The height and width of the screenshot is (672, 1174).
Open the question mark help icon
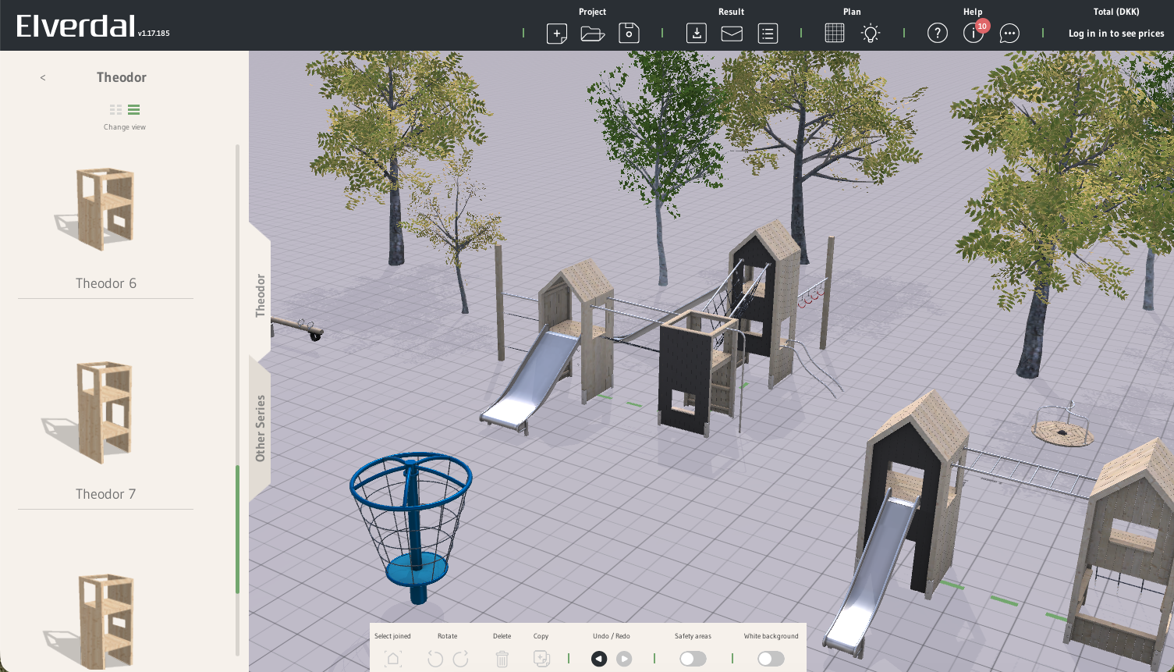(937, 34)
